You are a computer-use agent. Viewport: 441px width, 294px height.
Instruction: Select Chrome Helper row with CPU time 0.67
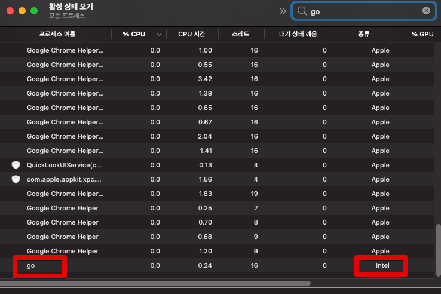[x=216, y=122]
